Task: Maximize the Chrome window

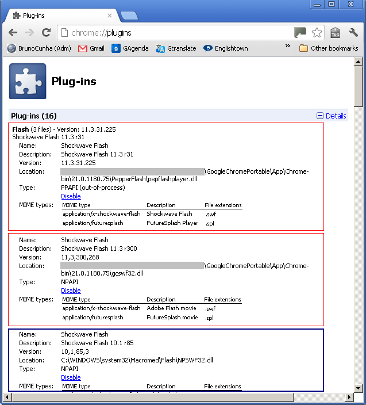Action: click(x=332, y=5)
